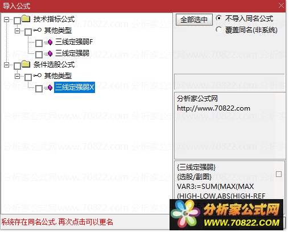Collapse the 条件选股公式 tree node
Screen dimensions: 289x232
[7, 65]
